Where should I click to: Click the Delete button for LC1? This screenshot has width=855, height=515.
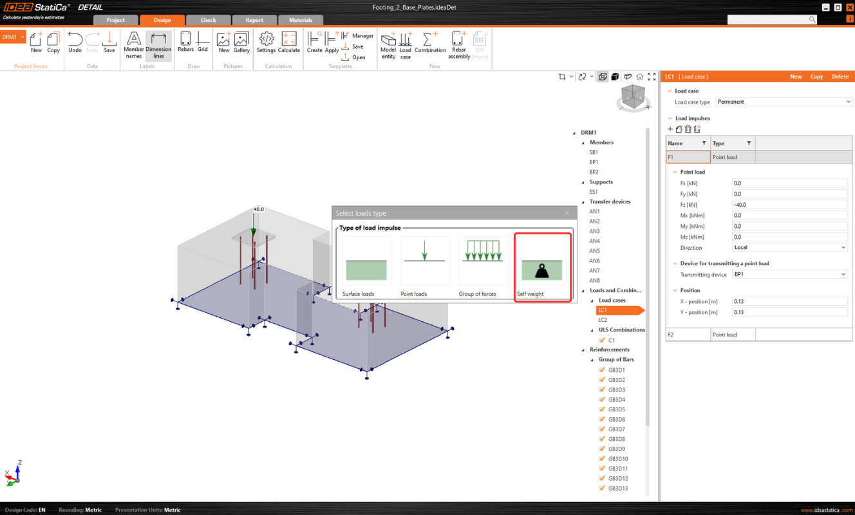tap(840, 77)
